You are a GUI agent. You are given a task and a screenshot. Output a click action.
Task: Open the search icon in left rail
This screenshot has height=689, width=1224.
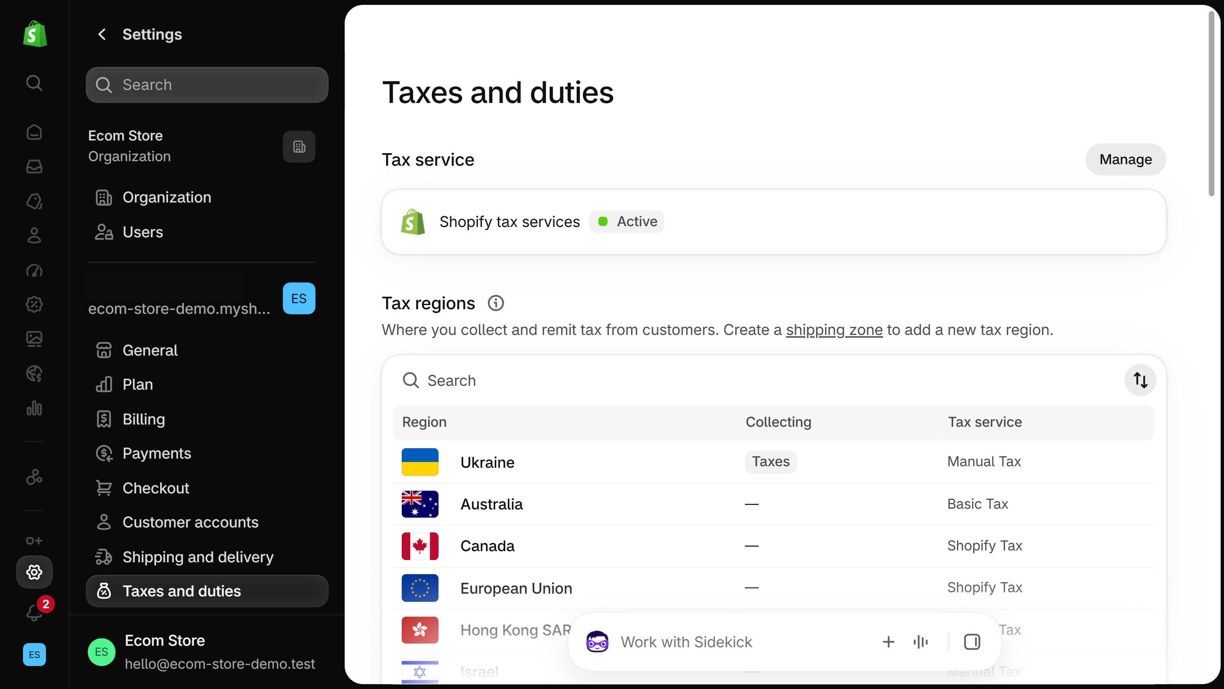34,83
